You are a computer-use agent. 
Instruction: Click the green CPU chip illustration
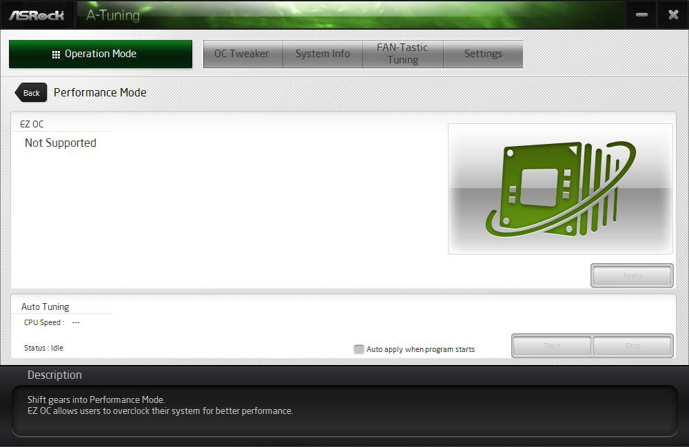coord(560,189)
